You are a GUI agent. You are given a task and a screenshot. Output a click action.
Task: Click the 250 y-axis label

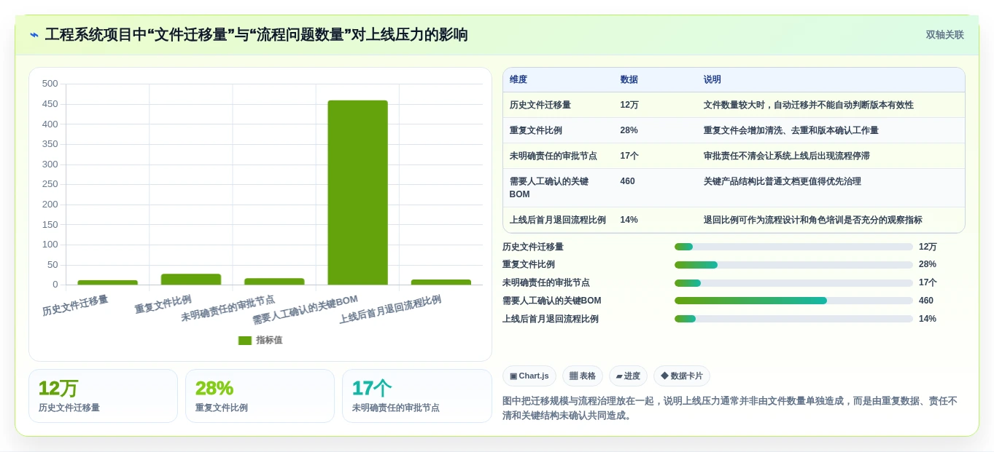pyautogui.click(x=50, y=184)
